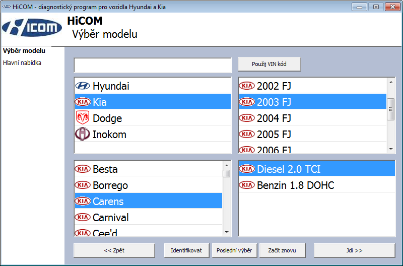The width and height of the screenshot is (403, 266).
Task: Select model year 2004 FJ
Action: click(x=313, y=118)
